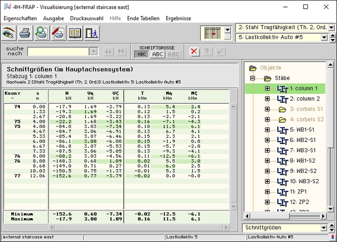Image resolution: width=337 pixels, height=242 pixels.
Task: Open the Lastkollektiv Auto #5 dropdown
Action: [x=324, y=38]
